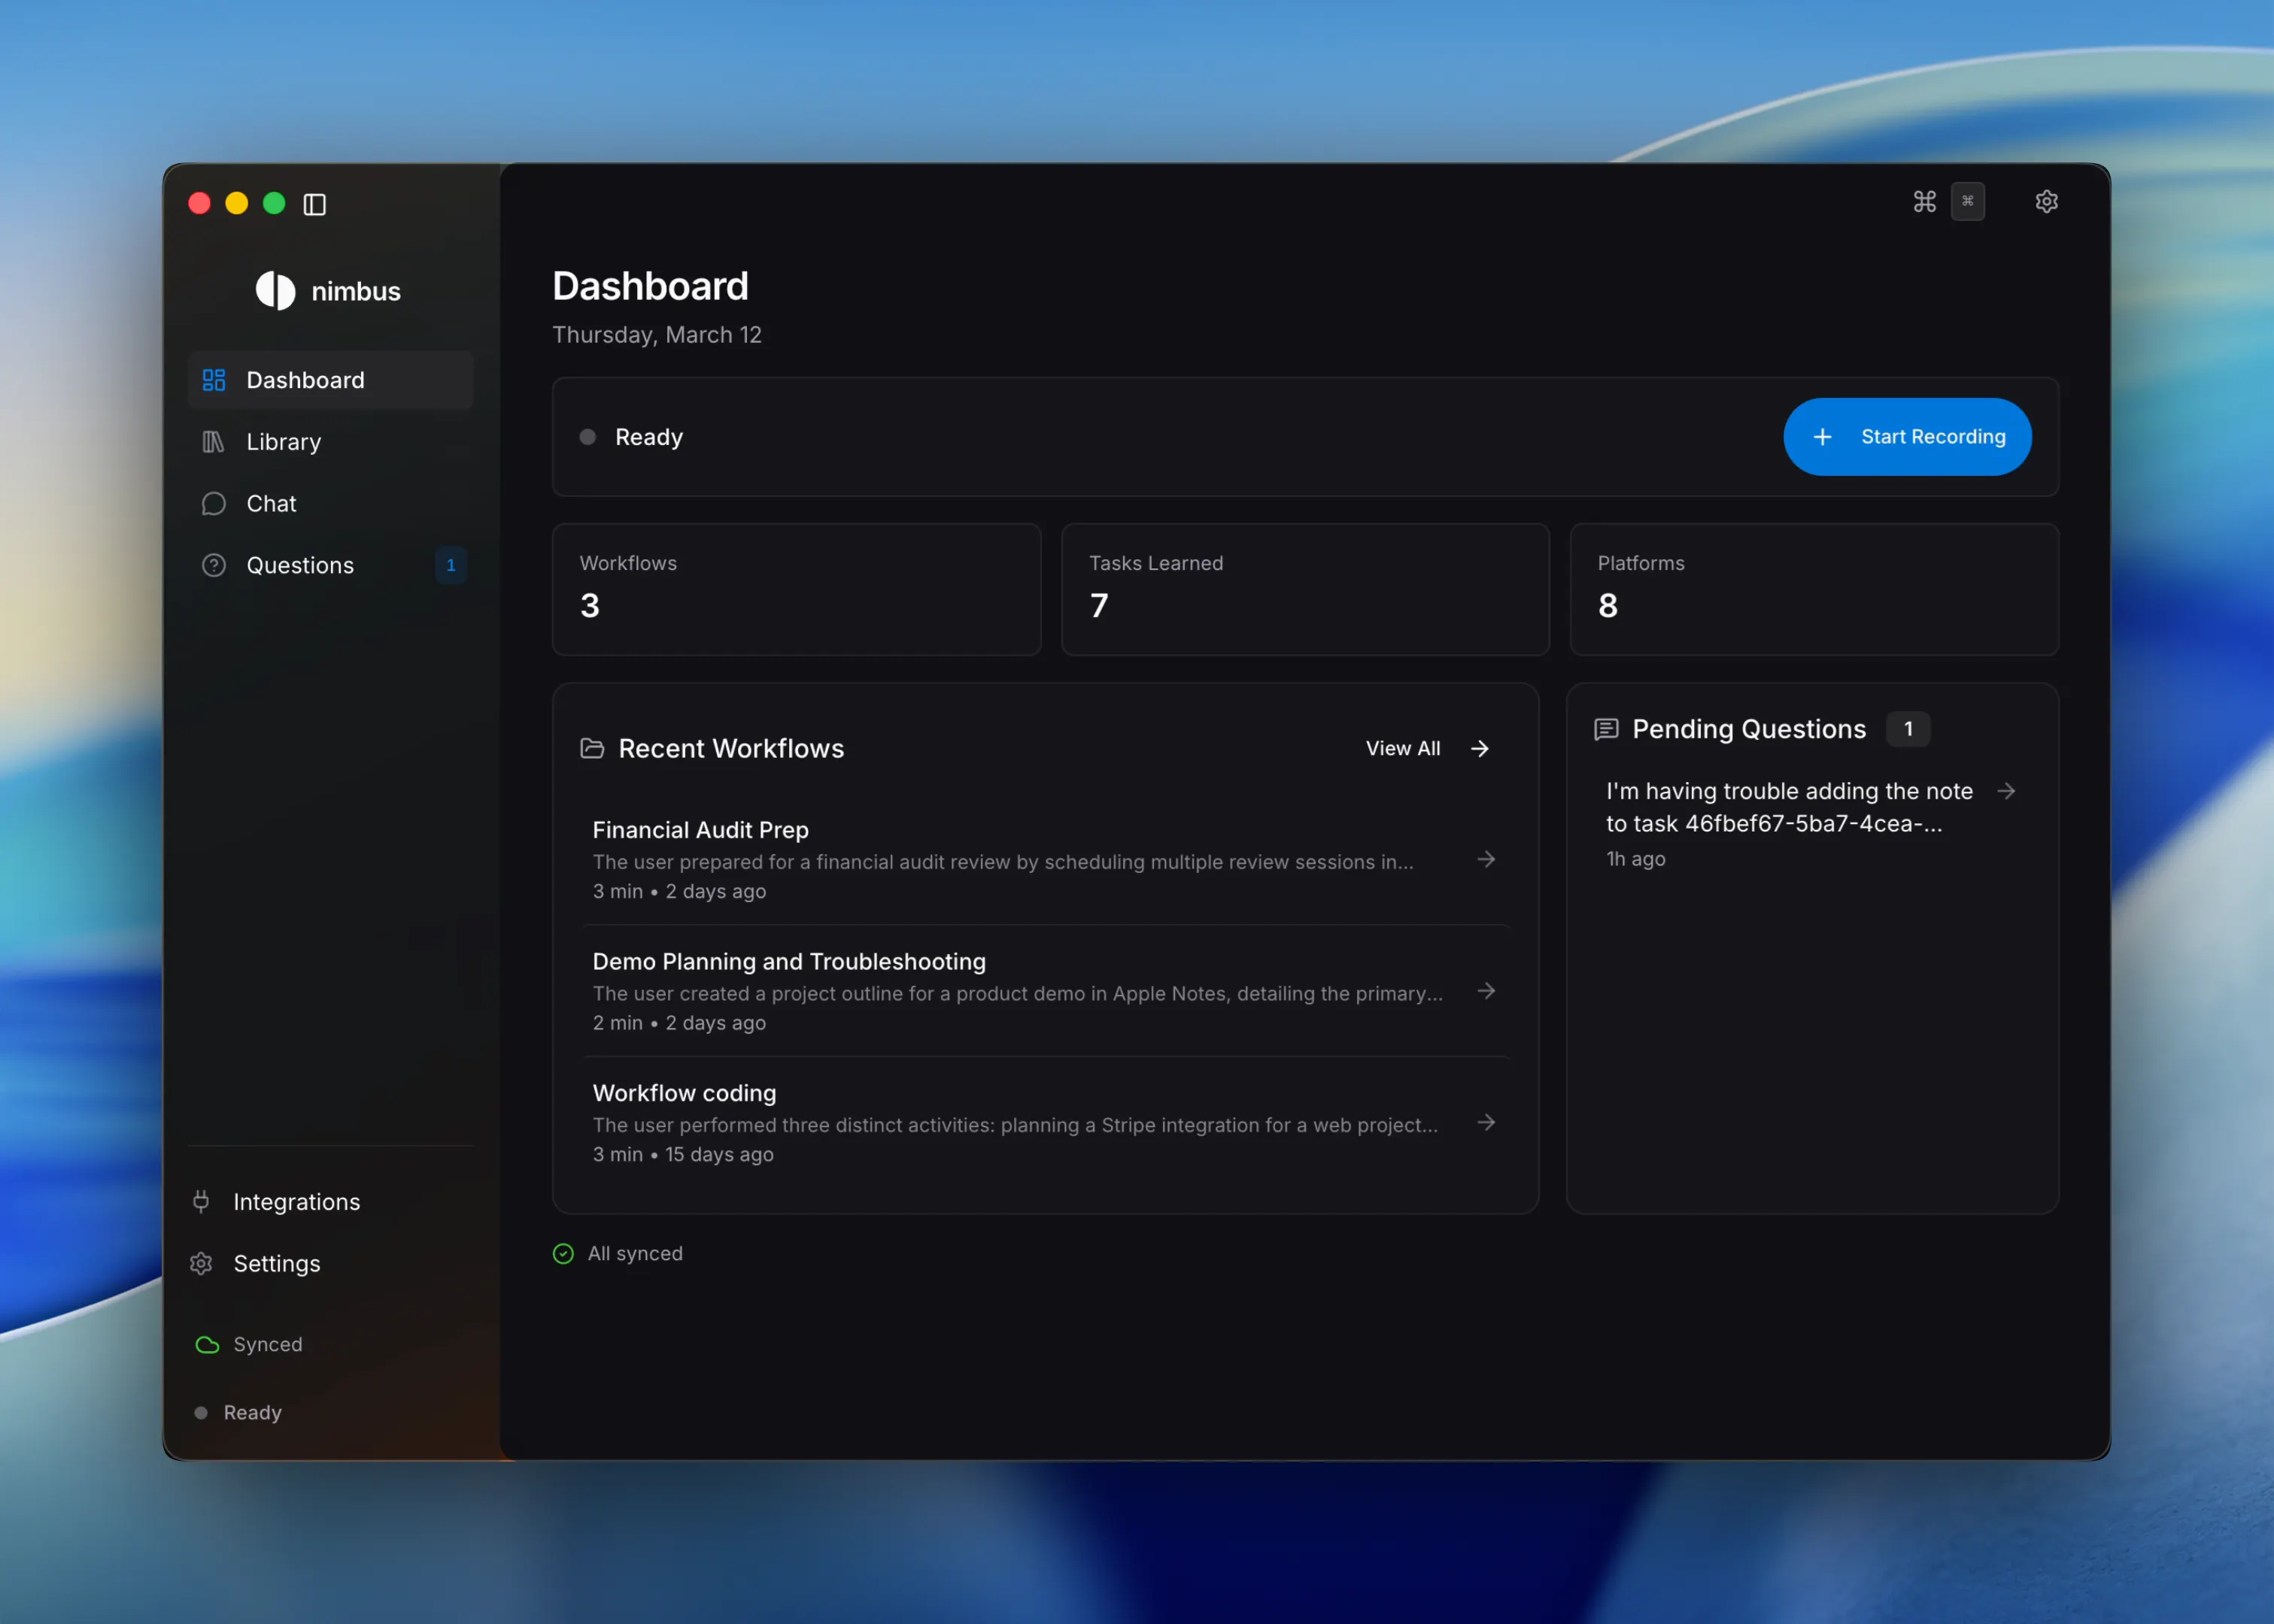Select Dashboard in the sidebar navigation
The width and height of the screenshot is (2274, 1624).
[331, 380]
